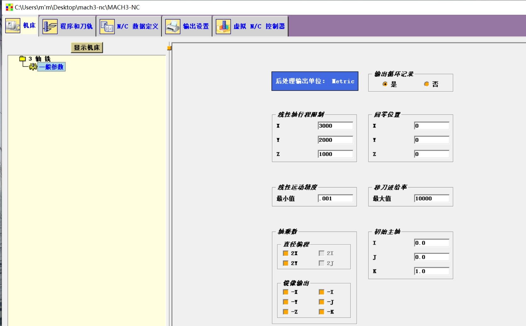
Task: Click the application icon in title bar
Action: coord(9,7)
